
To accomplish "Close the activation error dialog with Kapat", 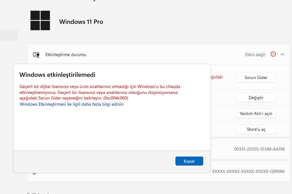I will click(x=189, y=161).
